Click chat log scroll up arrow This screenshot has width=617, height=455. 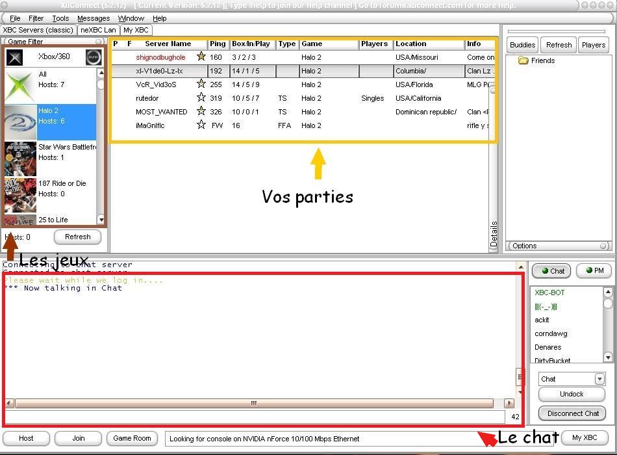[521, 267]
